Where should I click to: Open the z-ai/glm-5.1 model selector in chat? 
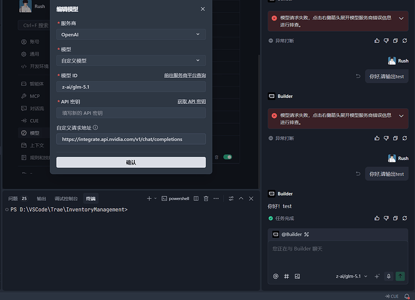(x=351, y=276)
